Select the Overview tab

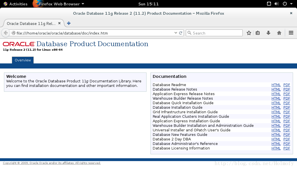point(23,60)
